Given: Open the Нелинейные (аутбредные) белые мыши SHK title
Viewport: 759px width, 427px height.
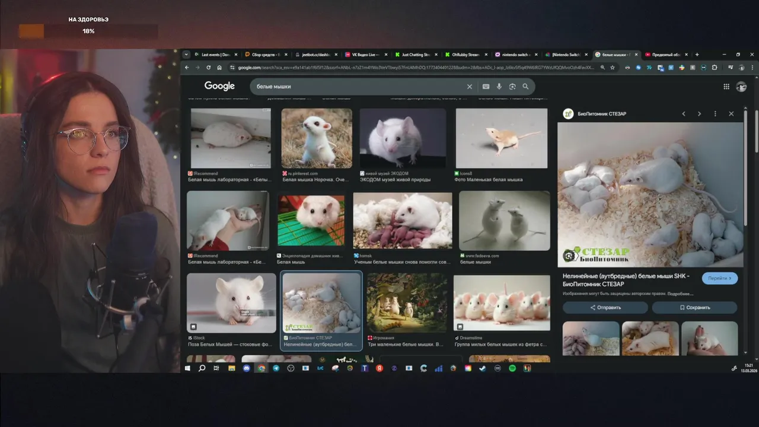Looking at the screenshot, I should tap(626, 280).
